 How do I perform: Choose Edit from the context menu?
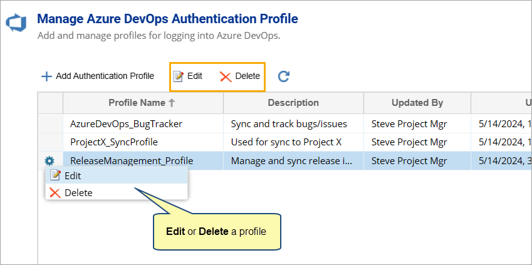click(72, 176)
